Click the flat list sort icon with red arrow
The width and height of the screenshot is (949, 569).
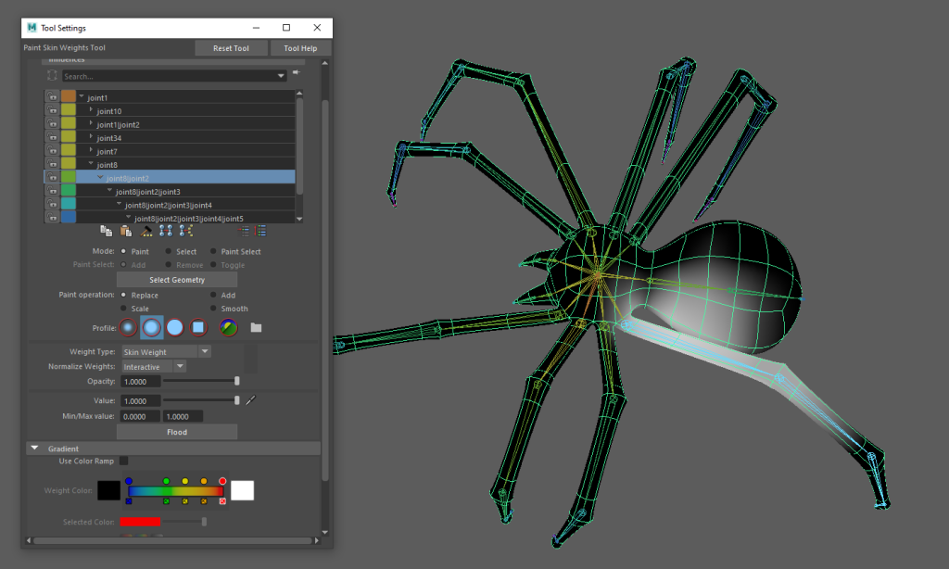tap(244, 231)
